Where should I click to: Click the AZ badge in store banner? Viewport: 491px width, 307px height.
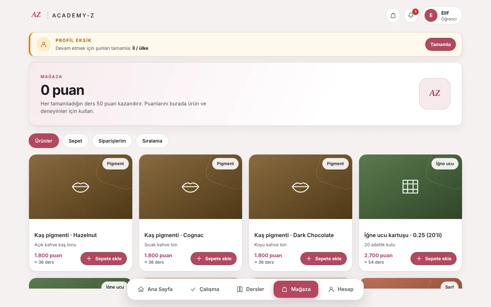pyautogui.click(x=435, y=94)
